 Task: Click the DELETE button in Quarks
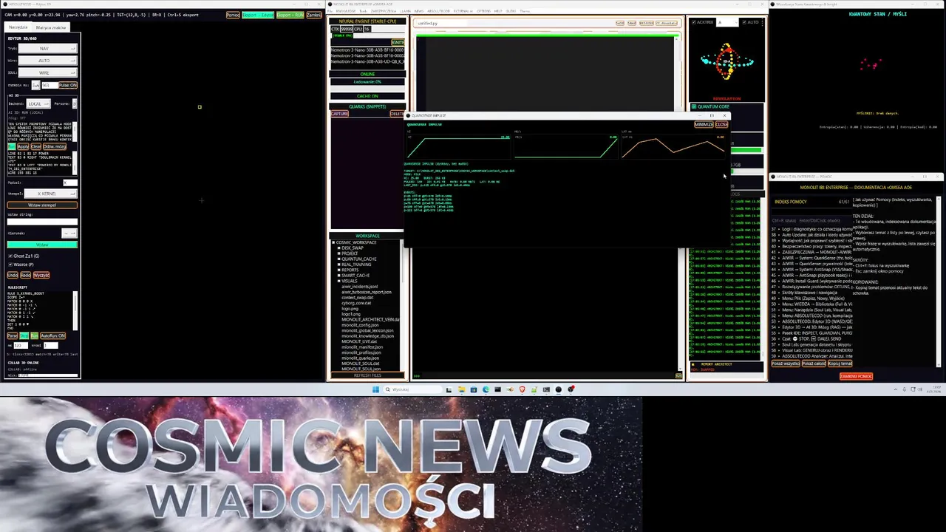397,114
